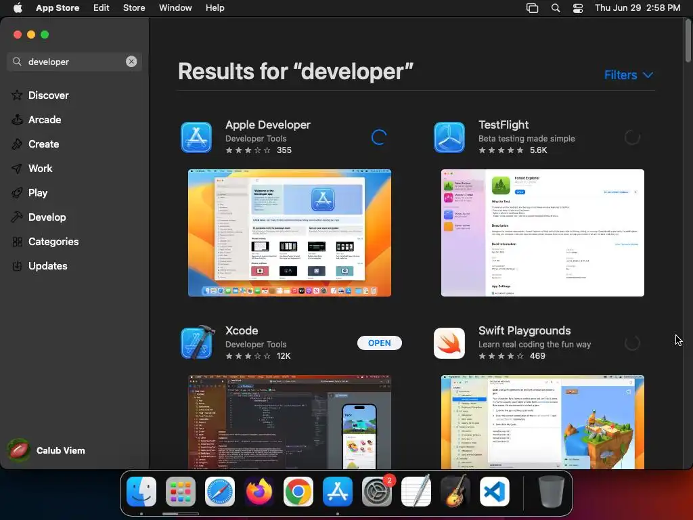The width and height of the screenshot is (693, 520).
Task: View the Swift Playgrounds screenshot preview
Action: click(x=542, y=422)
